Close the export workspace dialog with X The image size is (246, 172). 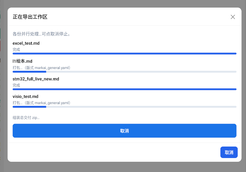[x=233, y=17]
